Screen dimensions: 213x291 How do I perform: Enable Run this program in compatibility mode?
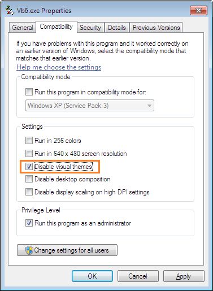point(29,92)
